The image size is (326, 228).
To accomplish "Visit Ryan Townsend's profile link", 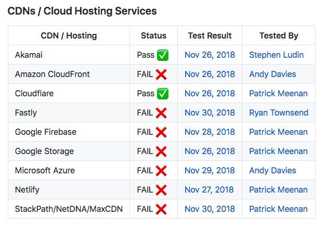I will click(x=279, y=112).
